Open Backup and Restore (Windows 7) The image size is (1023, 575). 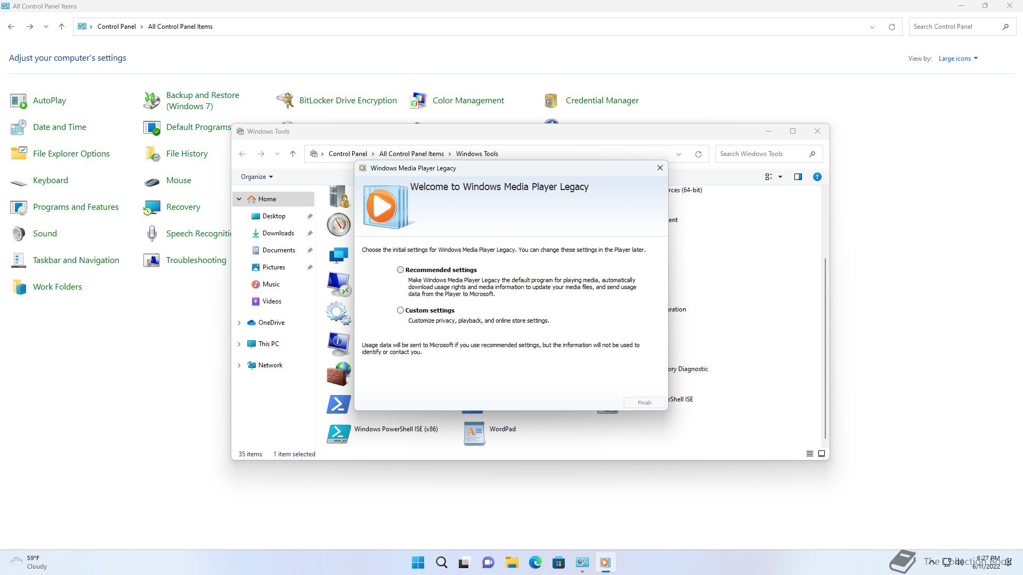coord(192,100)
